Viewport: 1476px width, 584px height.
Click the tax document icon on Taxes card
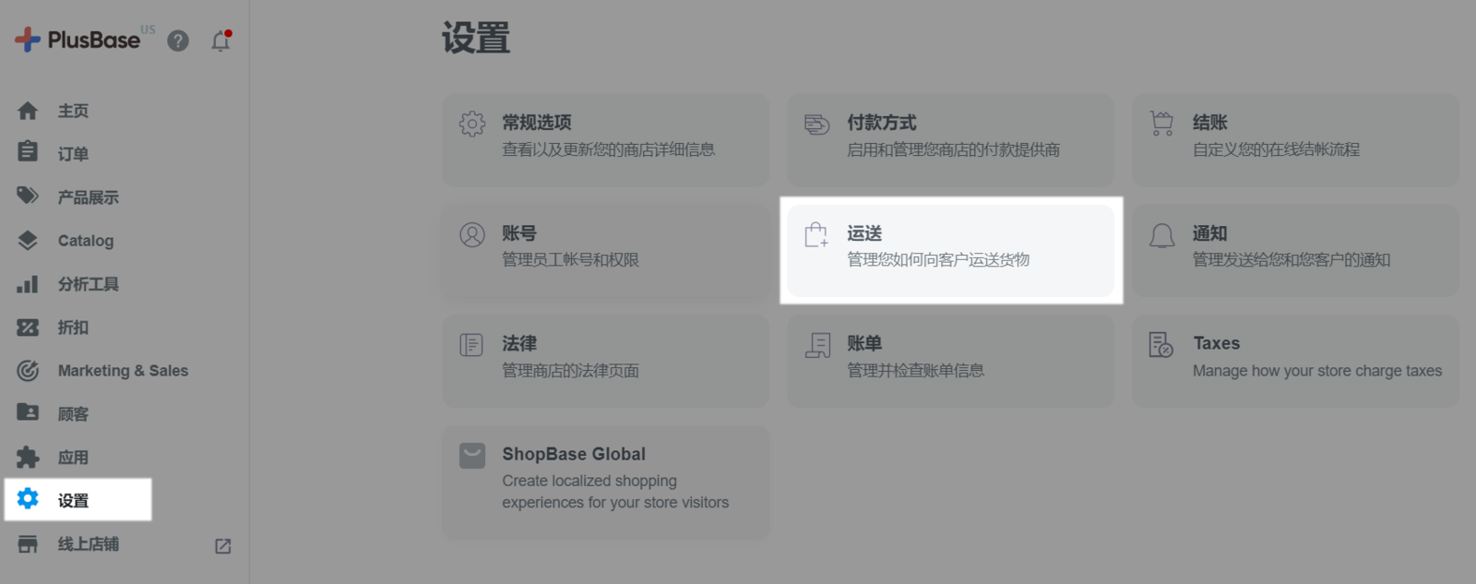click(1161, 345)
